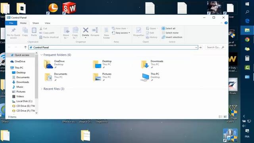Select the This PC frequent item

150,77
